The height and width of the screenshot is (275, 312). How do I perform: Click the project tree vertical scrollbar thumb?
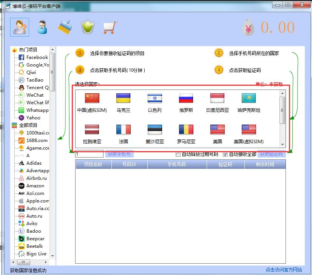click(53, 72)
